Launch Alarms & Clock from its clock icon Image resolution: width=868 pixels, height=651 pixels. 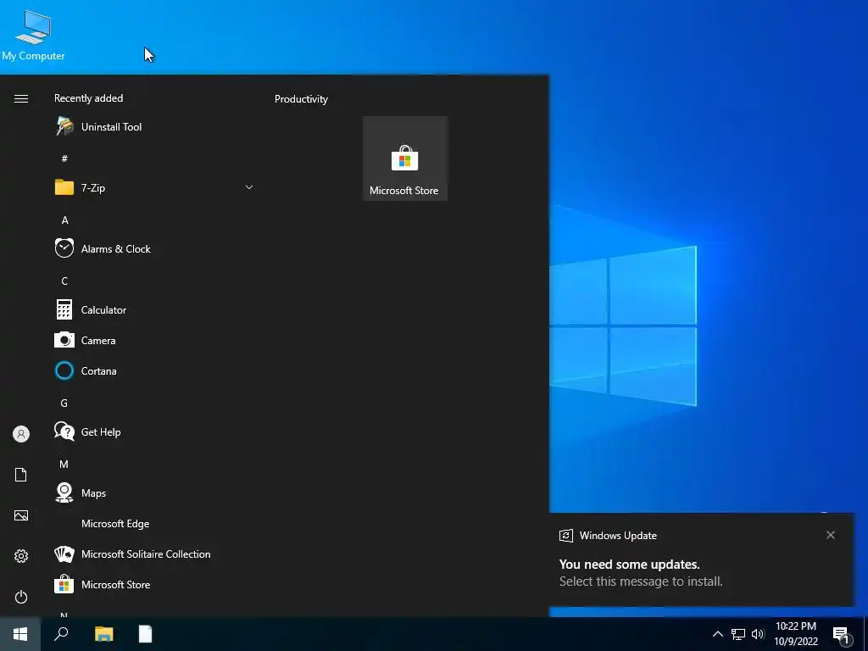64,248
